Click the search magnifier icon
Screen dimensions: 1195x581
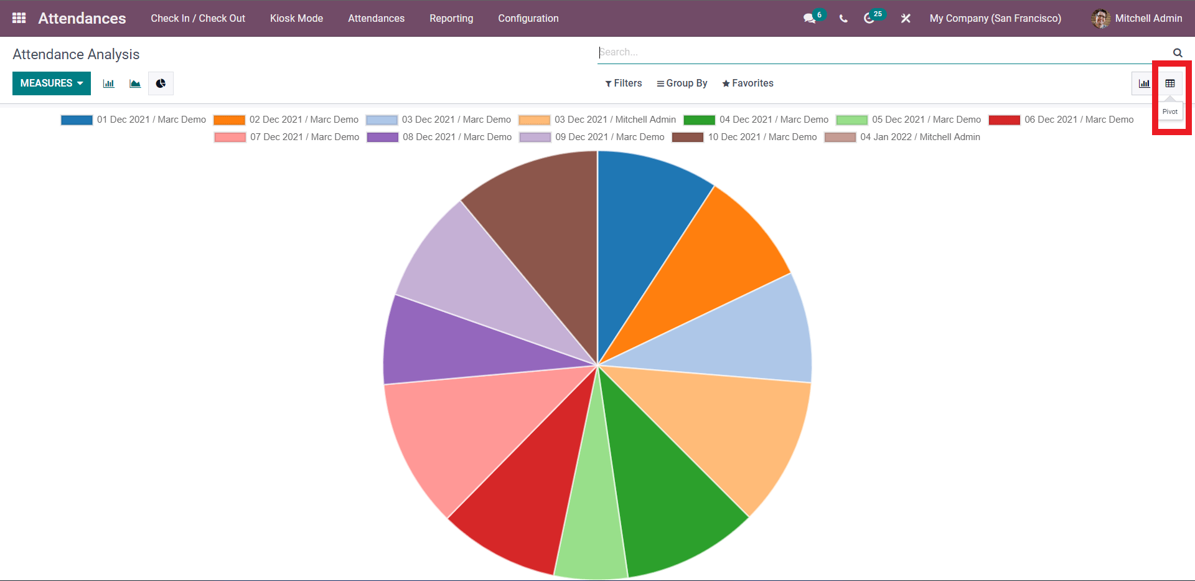[x=1178, y=53]
